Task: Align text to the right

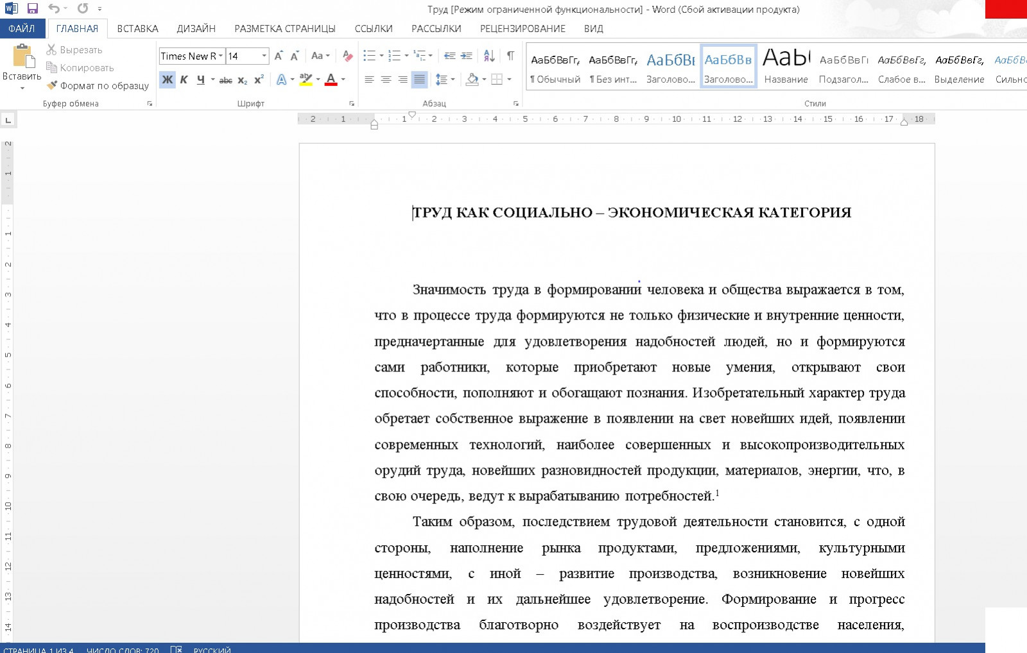Action: click(x=402, y=80)
